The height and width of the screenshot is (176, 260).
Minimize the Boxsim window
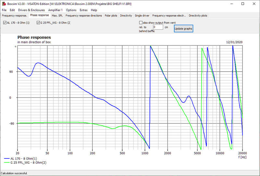click(x=231, y=4)
